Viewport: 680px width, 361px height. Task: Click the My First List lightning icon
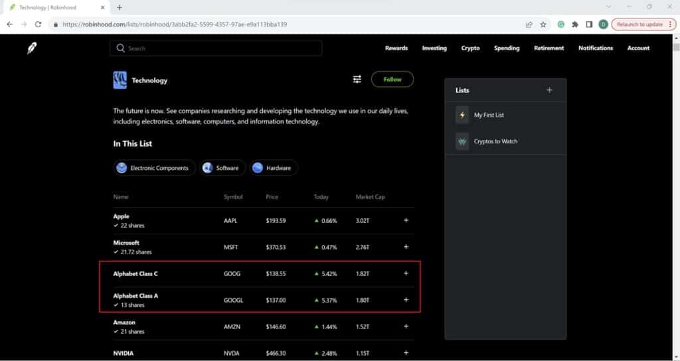coord(462,115)
